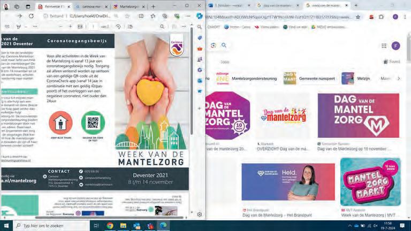
Task: Open Edge split screen icon
Action: click(141, 16)
